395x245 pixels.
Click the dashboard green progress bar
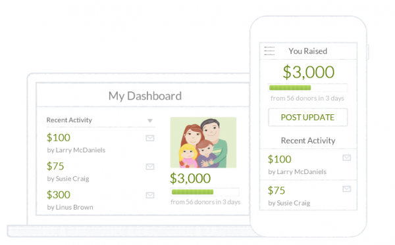tap(205, 192)
